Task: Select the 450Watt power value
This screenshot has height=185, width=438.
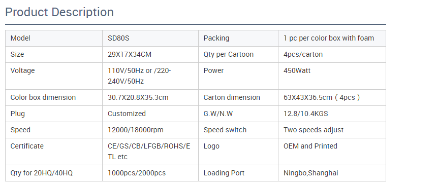Action: (x=297, y=70)
